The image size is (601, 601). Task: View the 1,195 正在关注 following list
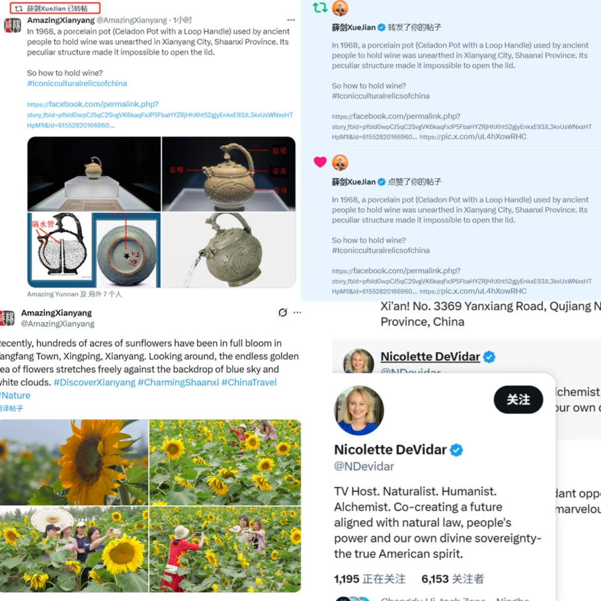click(370, 578)
